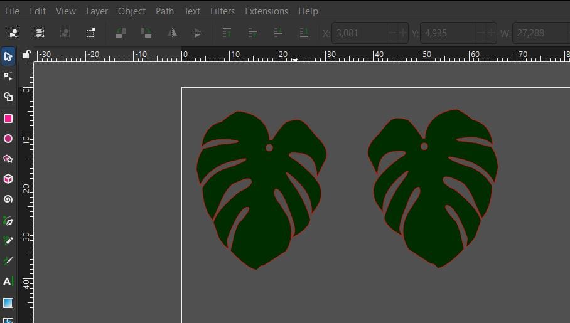
Task: Pick the Star and Polygon tool
Action: click(x=8, y=159)
